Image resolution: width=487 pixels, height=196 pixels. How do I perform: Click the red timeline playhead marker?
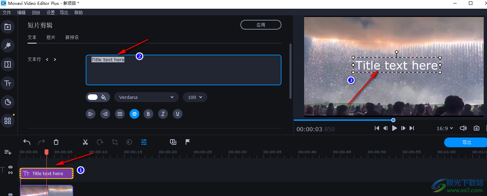[x=46, y=152]
